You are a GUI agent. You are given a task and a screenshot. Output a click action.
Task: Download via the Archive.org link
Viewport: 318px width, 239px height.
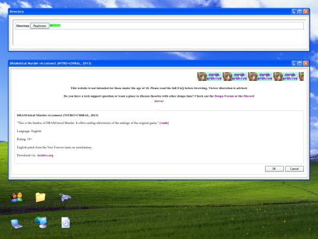pos(45,155)
